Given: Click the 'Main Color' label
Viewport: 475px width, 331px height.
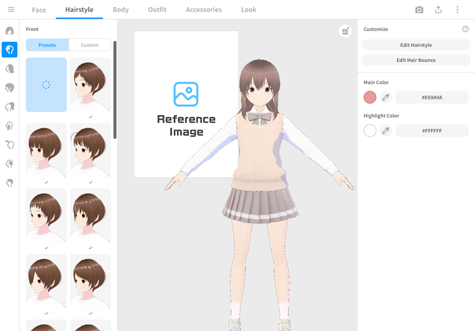Looking at the screenshot, I should pos(376,82).
